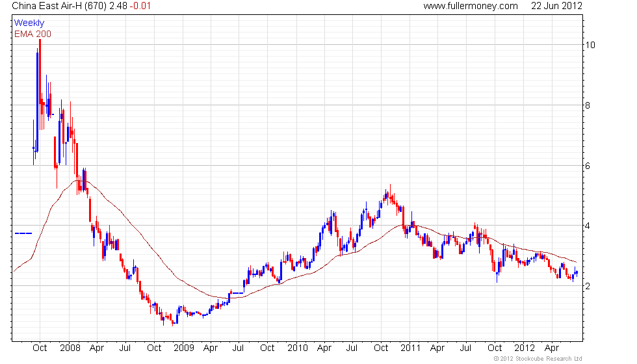Click the 2012 year label on x-axis
This screenshot has width=637, height=364.
click(x=525, y=348)
